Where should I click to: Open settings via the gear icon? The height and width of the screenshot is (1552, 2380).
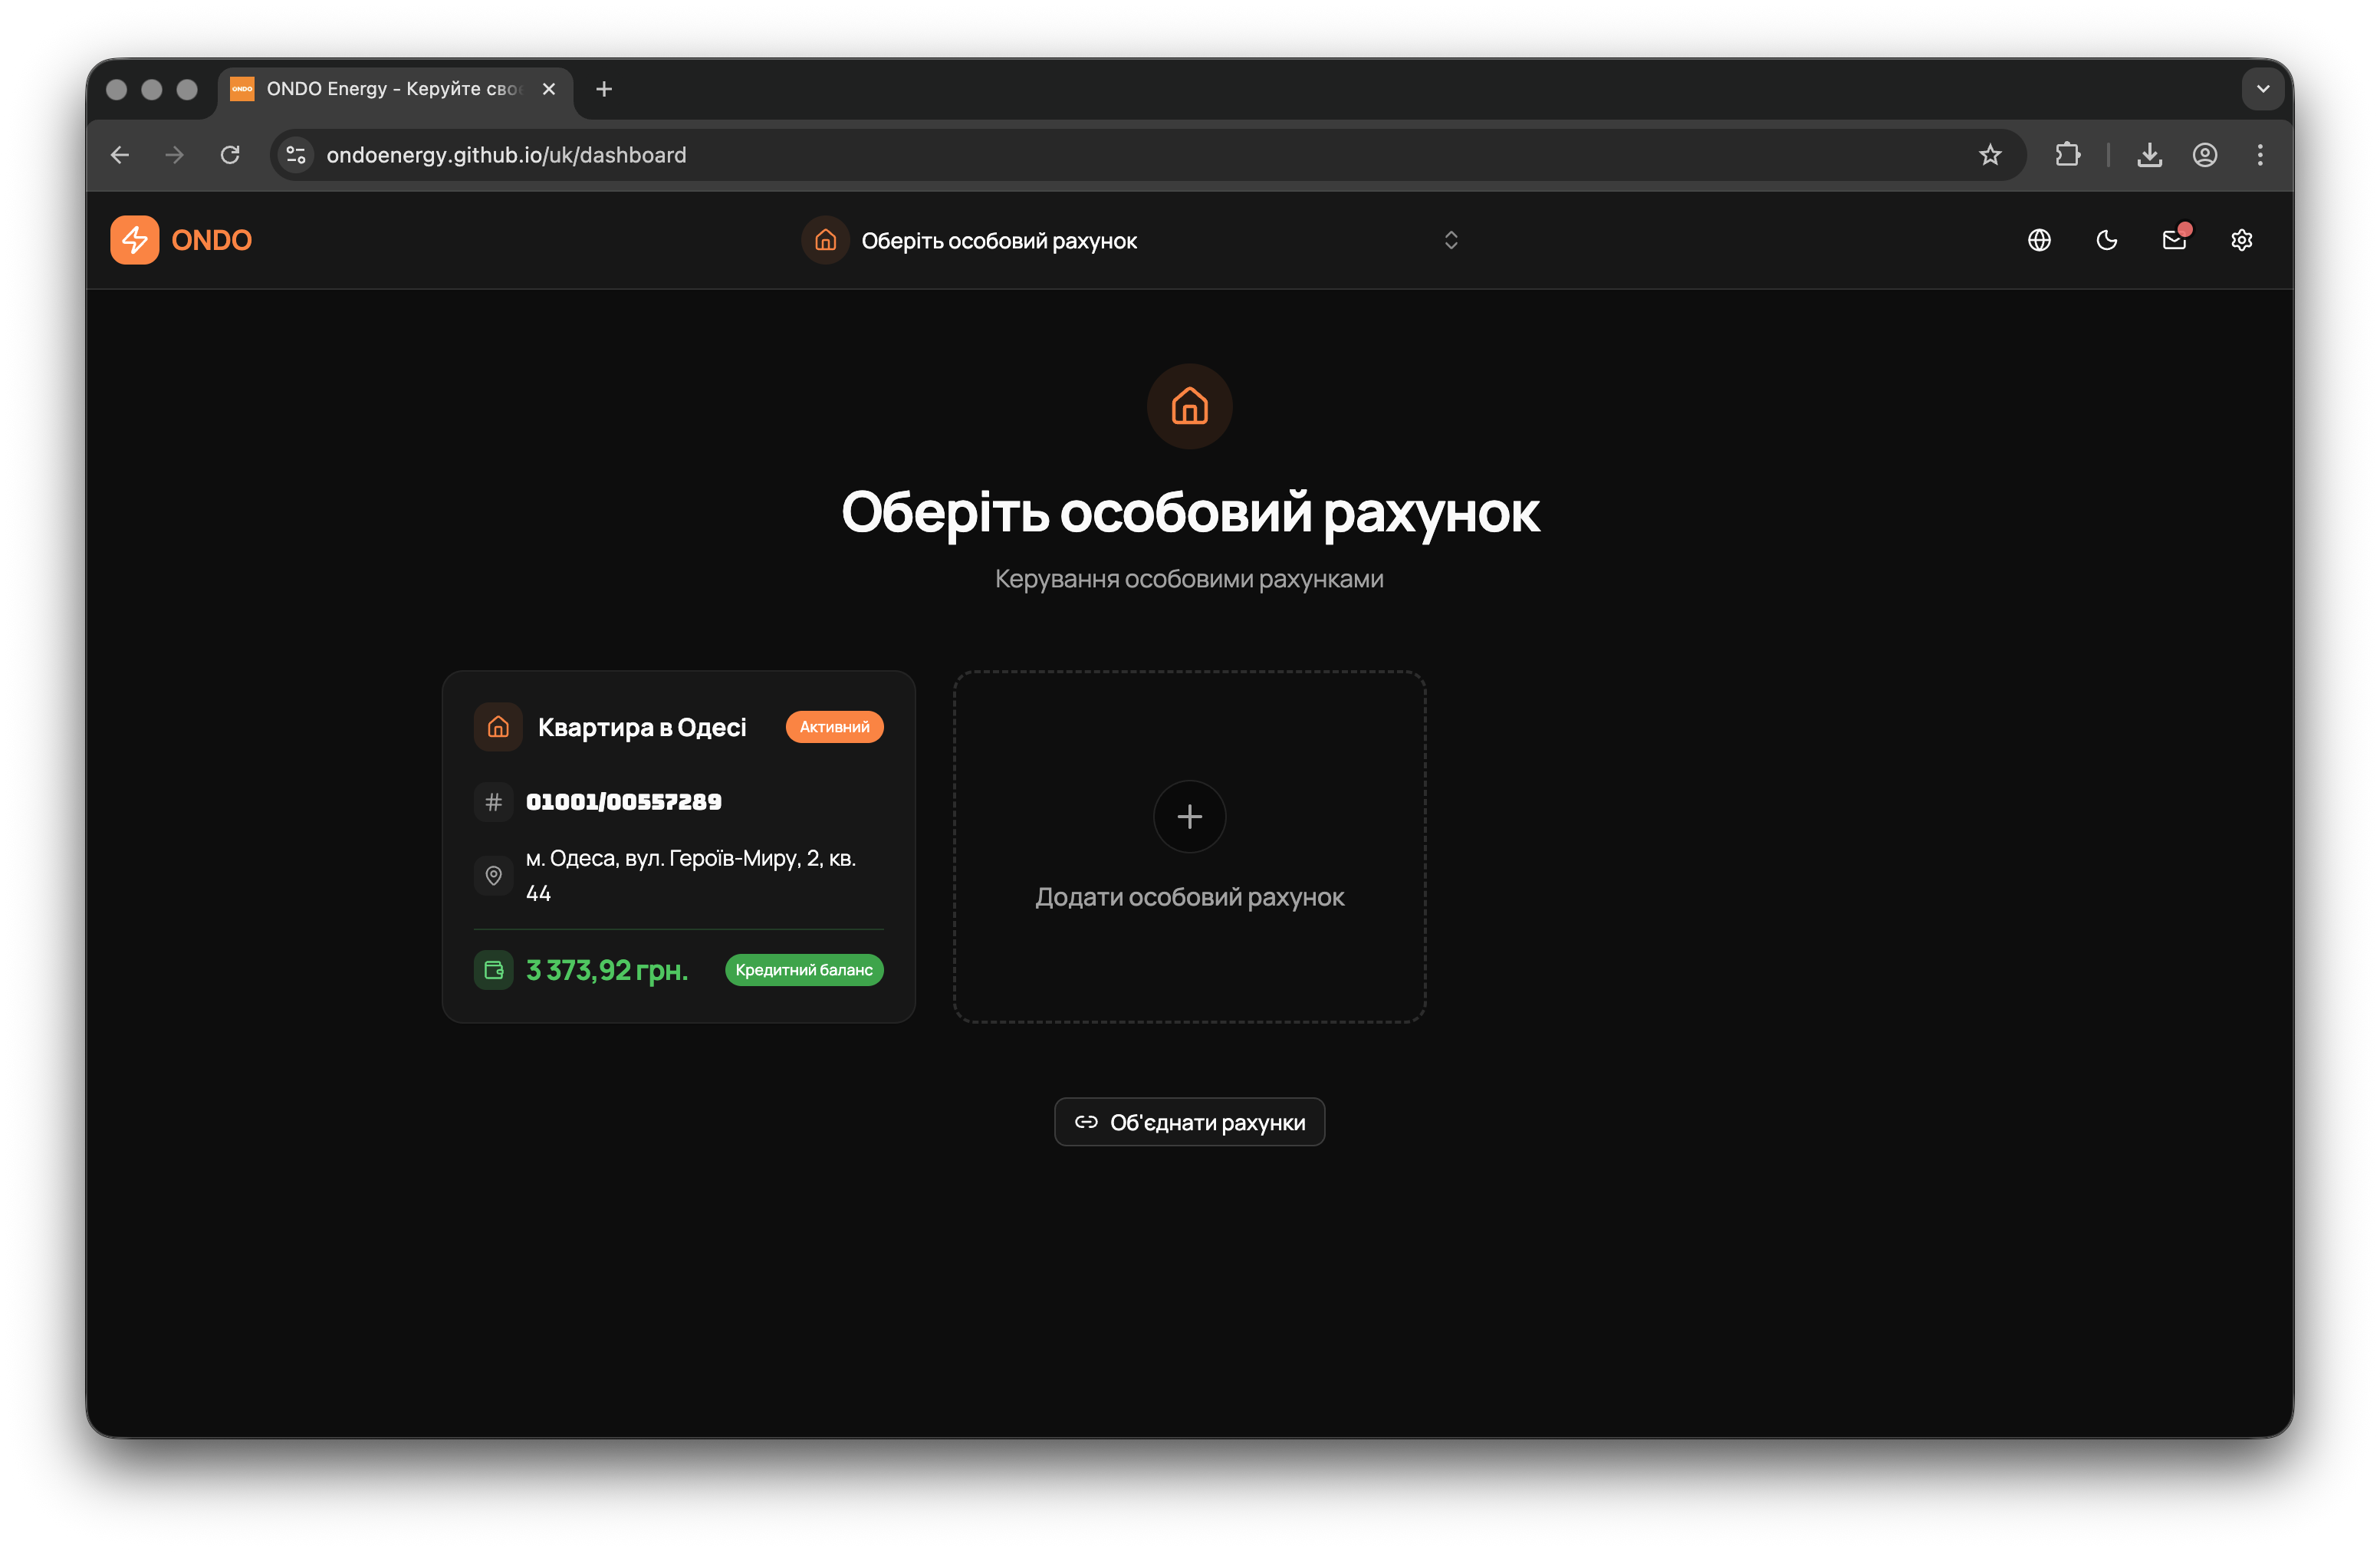coord(2242,240)
